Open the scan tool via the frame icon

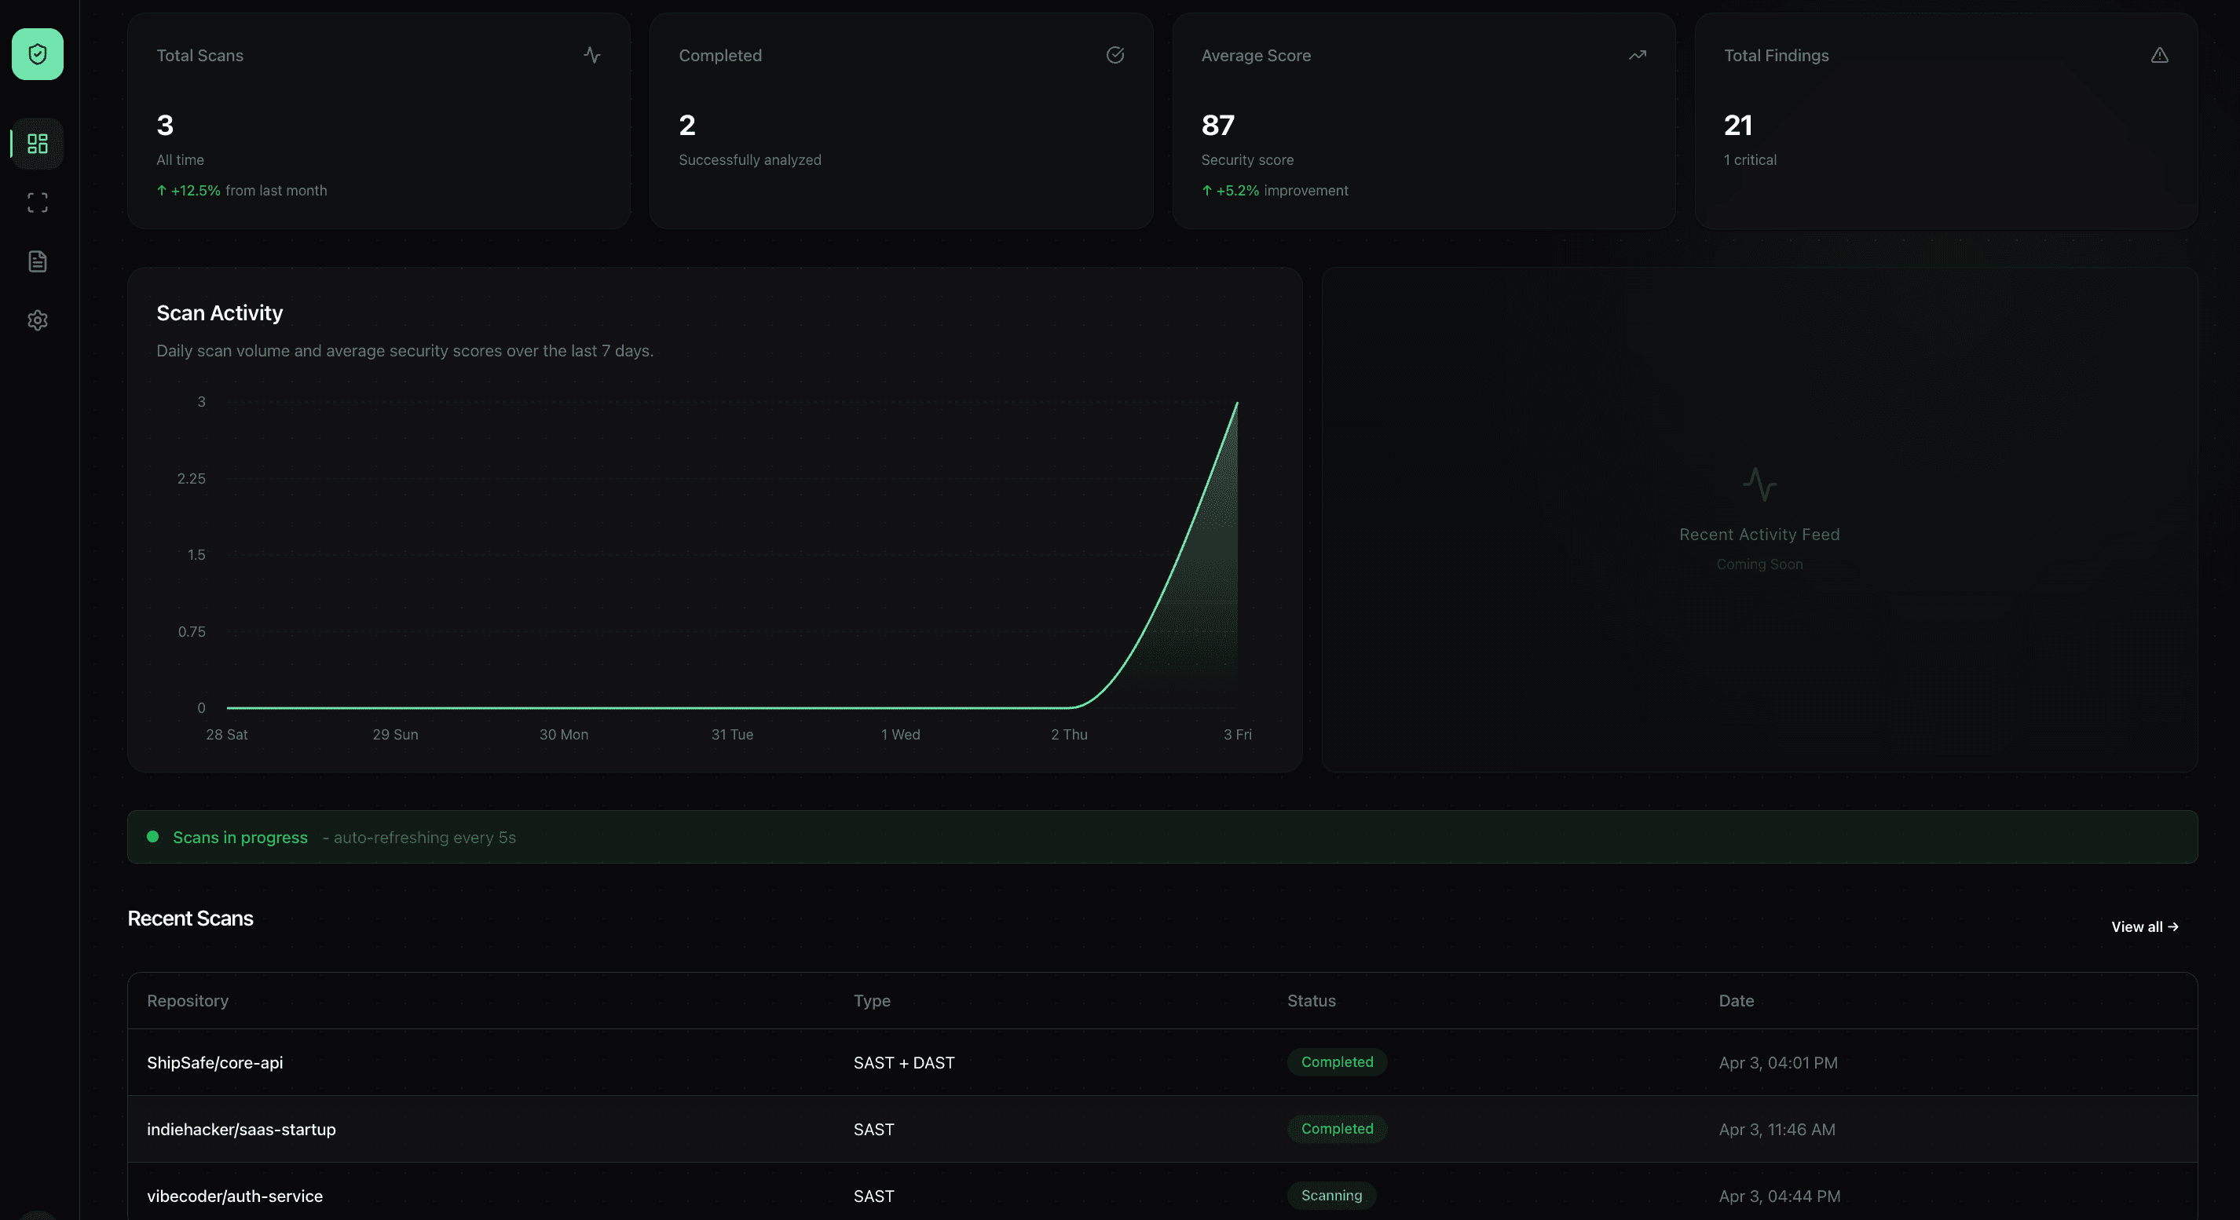38,203
